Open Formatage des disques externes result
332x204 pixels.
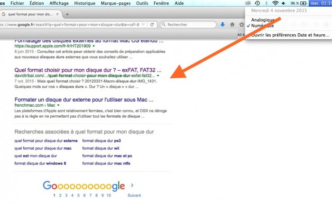click(89, 41)
